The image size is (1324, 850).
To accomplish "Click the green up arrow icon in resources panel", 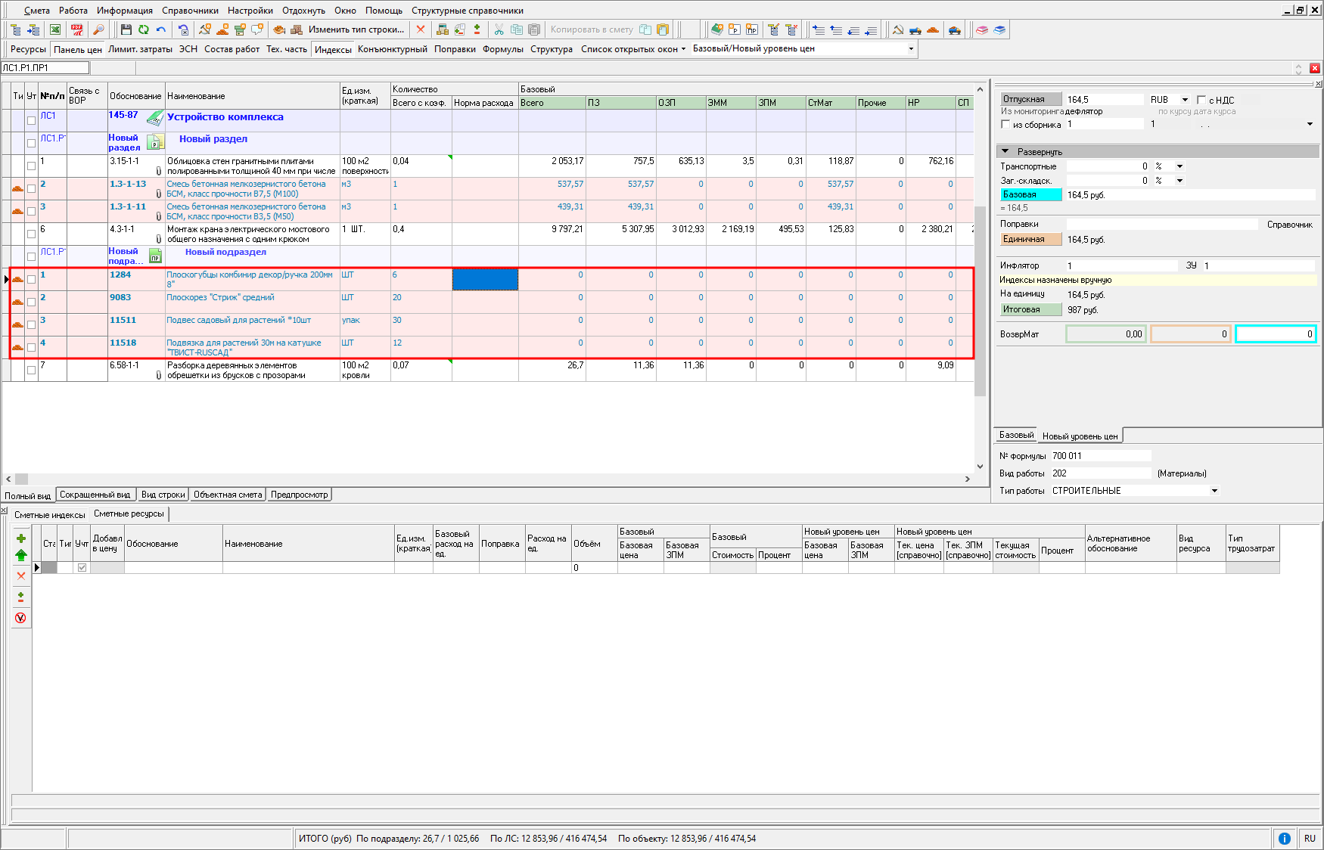I will click(21, 555).
